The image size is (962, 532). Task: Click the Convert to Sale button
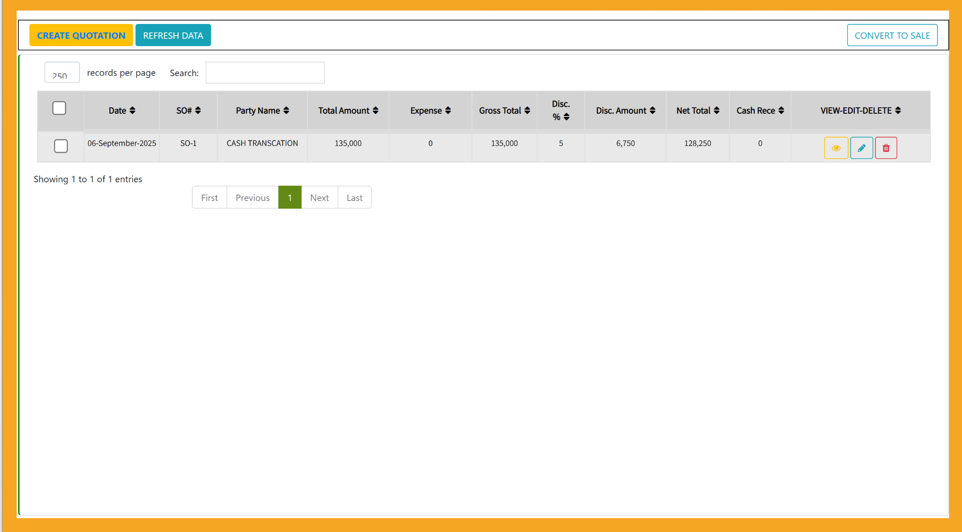pyautogui.click(x=892, y=35)
